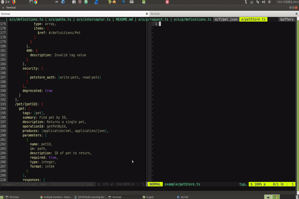Open the 菜单 main menu
This screenshot has height=199, width=299.
coord(5,2)
